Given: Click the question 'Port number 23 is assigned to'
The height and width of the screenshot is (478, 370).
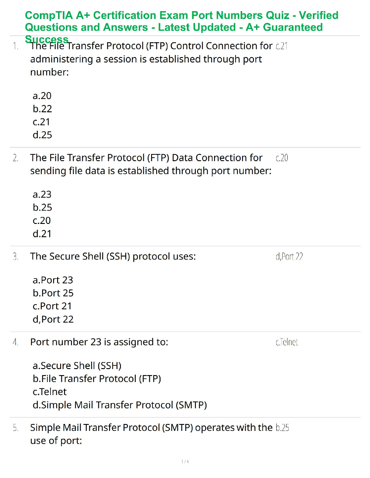Looking at the screenshot, I should click(99, 342).
